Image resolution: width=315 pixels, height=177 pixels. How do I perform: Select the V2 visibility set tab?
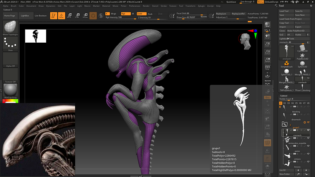coord(285,103)
